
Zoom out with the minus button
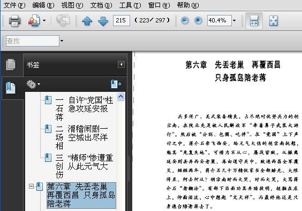click(x=185, y=20)
